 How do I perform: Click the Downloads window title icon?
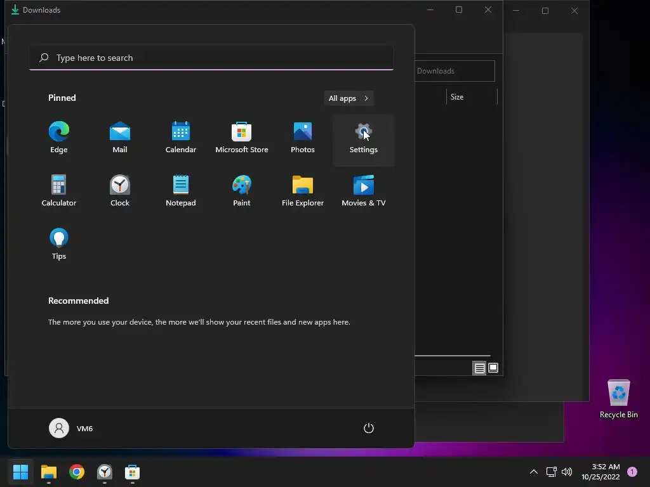click(x=15, y=10)
